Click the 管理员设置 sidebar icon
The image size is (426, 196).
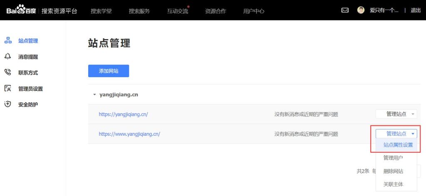pos(8,88)
